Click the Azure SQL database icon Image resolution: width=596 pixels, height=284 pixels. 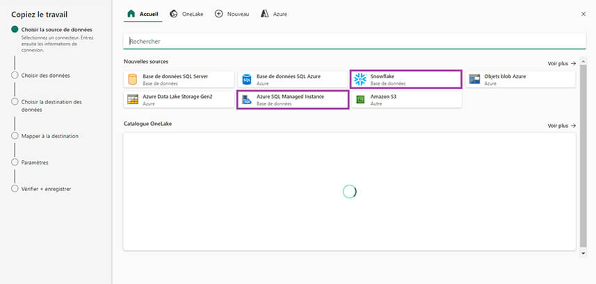pyautogui.click(x=246, y=79)
